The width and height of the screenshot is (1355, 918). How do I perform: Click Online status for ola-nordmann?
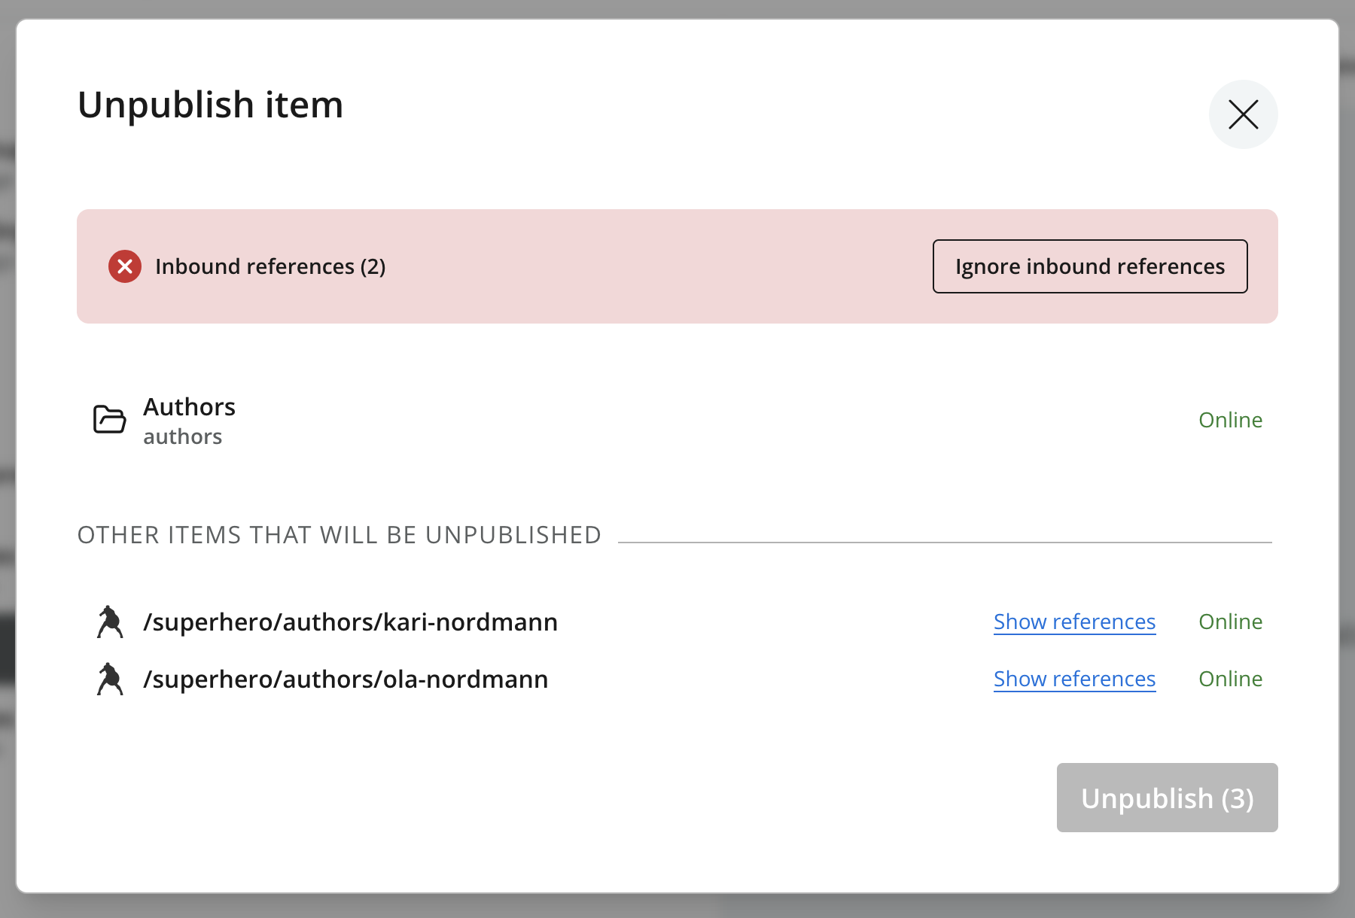click(x=1230, y=679)
